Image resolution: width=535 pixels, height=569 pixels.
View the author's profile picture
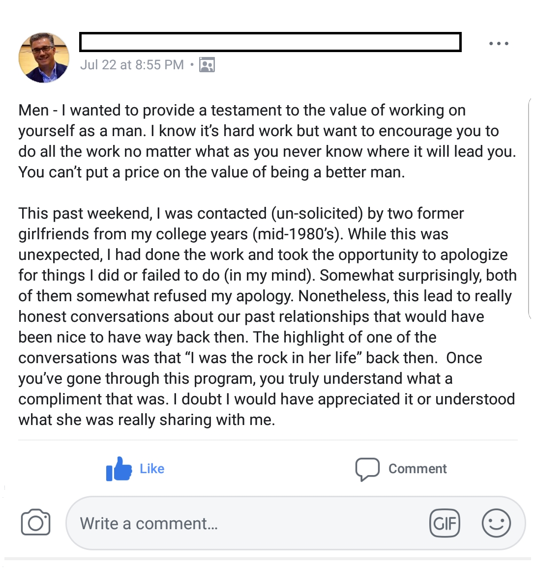(44, 57)
